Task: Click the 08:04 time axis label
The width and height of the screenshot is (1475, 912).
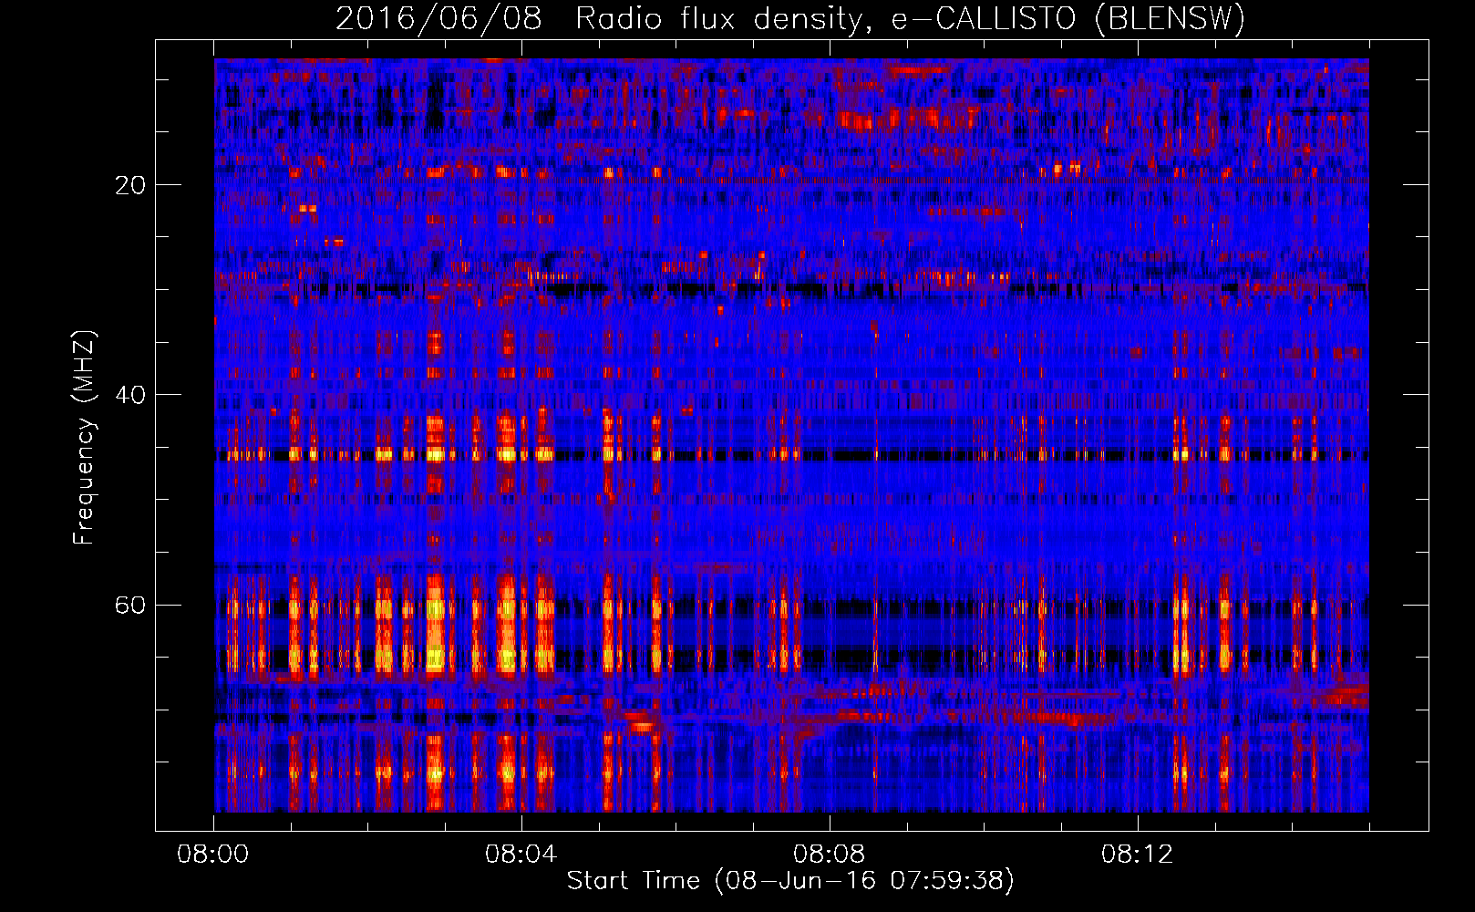Action: (x=521, y=855)
